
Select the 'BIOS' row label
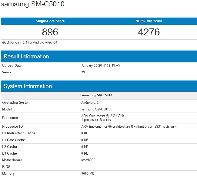tap(6, 167)
